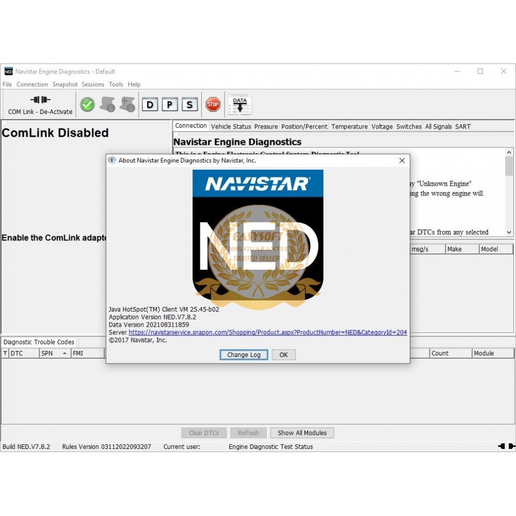Click the COM Link De-Activate plug icon
Screen dimensions: 516x516
40,100
